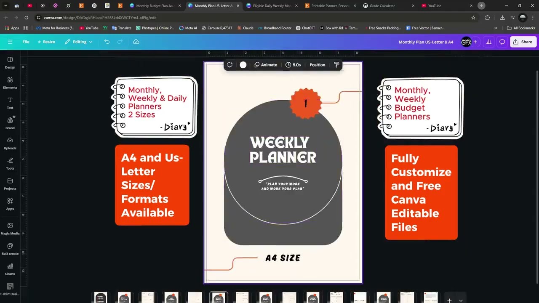539x303 pixels.
Task: Open the Claude bookmark
Action: 245,28
